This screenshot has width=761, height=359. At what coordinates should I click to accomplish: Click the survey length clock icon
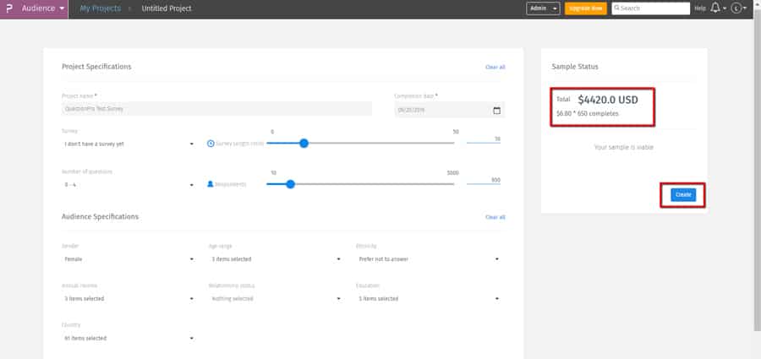point(211,144)
